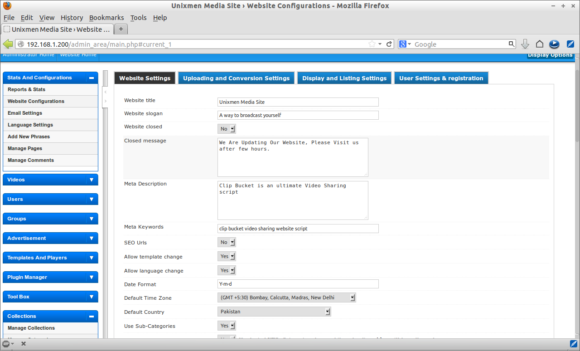Open a new tab with plus button
Viewport: 580px width, 351px height.
pyautogui.click(x=121, y=29)
